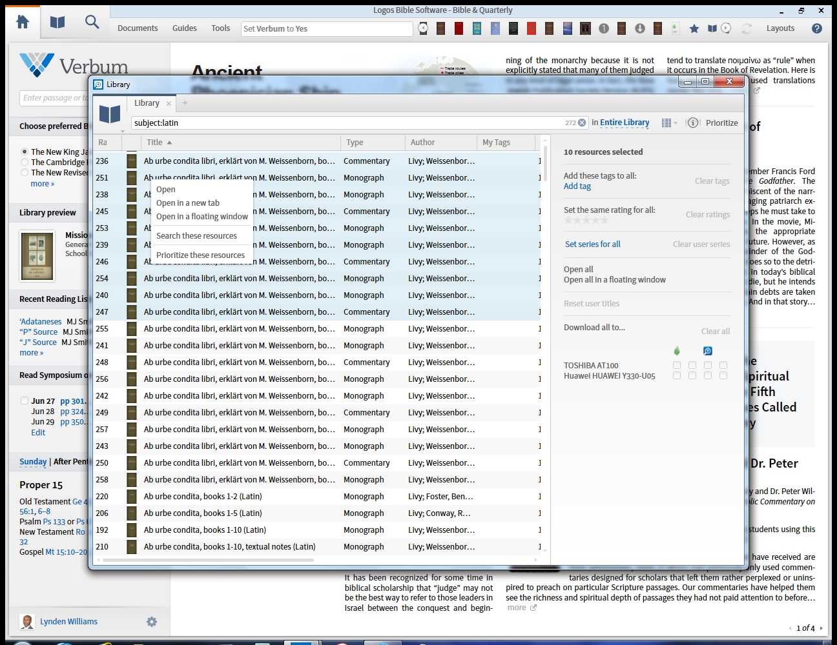Open the Documents menu
The height and width of the screenshot is (645, 837).
coord(138,28)
